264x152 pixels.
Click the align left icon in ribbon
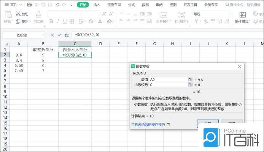121,21
